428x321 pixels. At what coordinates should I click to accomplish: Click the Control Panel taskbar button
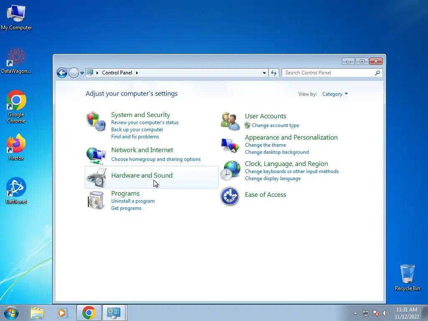(114, 313)
